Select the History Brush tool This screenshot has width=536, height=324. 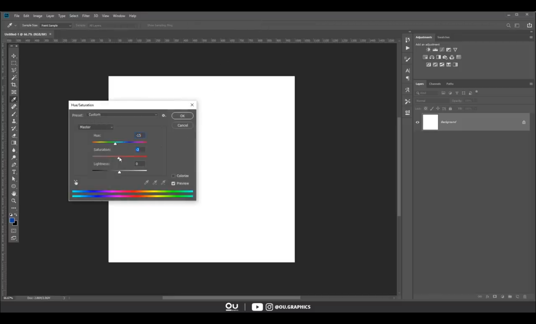[x=14, y=128]
